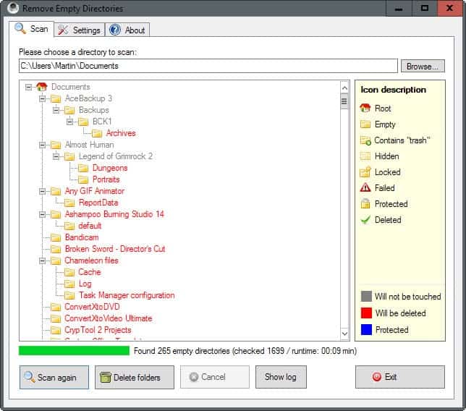The image size is (466, 411).
Task: Collapse the Chameleon files node
Action: pyautogui.click(x=43, y=260)
